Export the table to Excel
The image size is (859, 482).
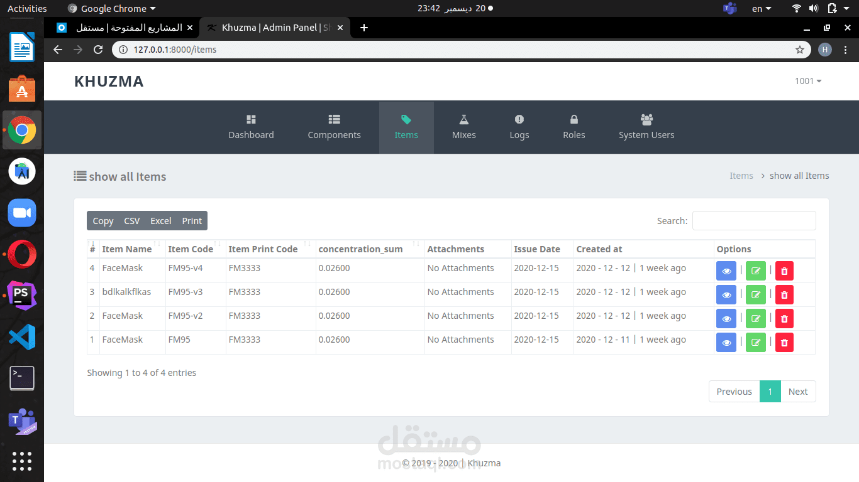[x=161, y=221]
